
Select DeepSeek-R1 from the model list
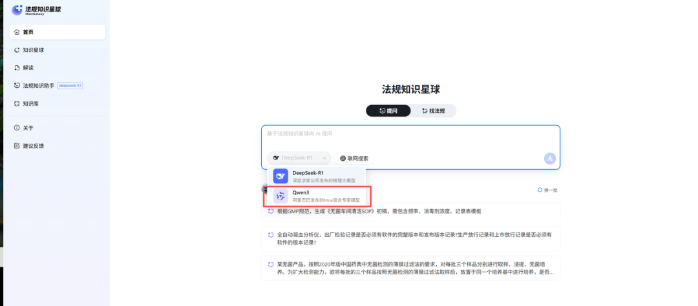(x=316, y=176)
